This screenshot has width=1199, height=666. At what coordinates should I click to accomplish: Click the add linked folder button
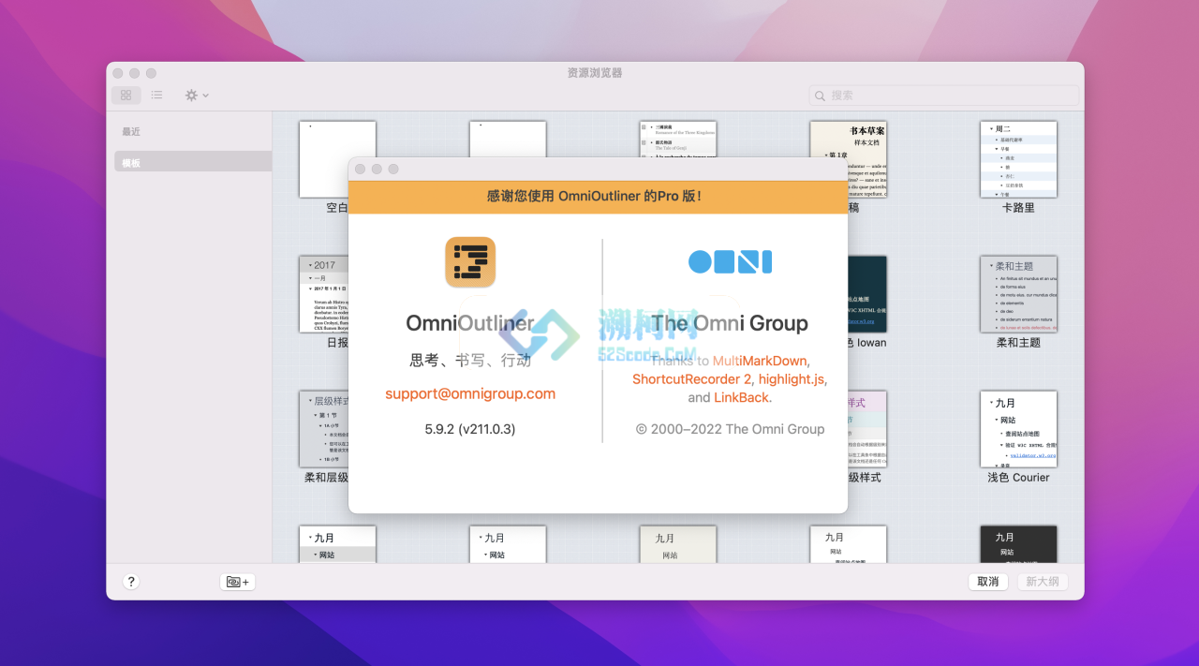238,582
